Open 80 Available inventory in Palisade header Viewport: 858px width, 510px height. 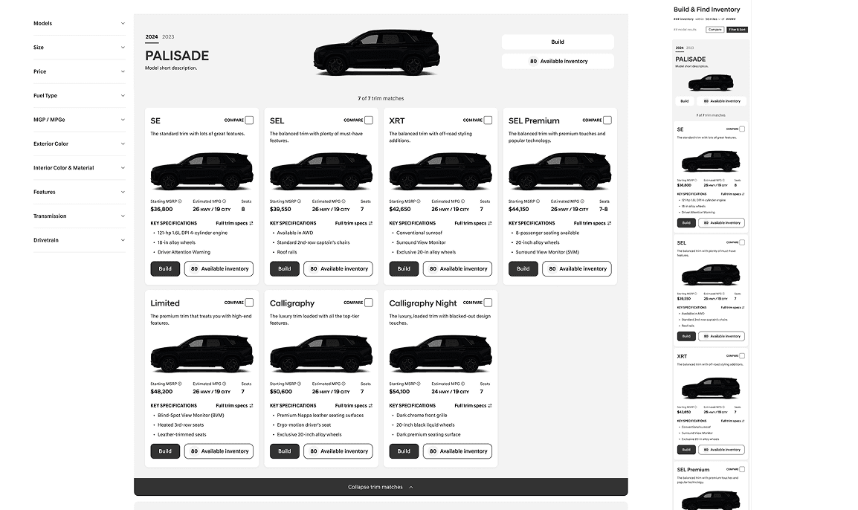[x=558, y=61]
